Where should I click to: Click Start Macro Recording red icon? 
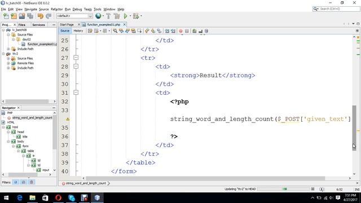[180, 31]
